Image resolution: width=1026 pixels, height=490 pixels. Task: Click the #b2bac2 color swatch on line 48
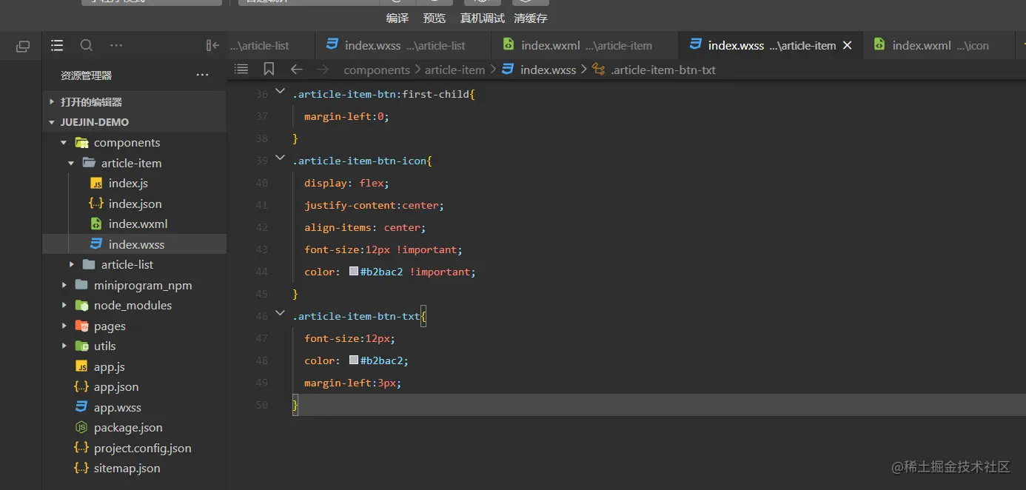click(354, 360)
